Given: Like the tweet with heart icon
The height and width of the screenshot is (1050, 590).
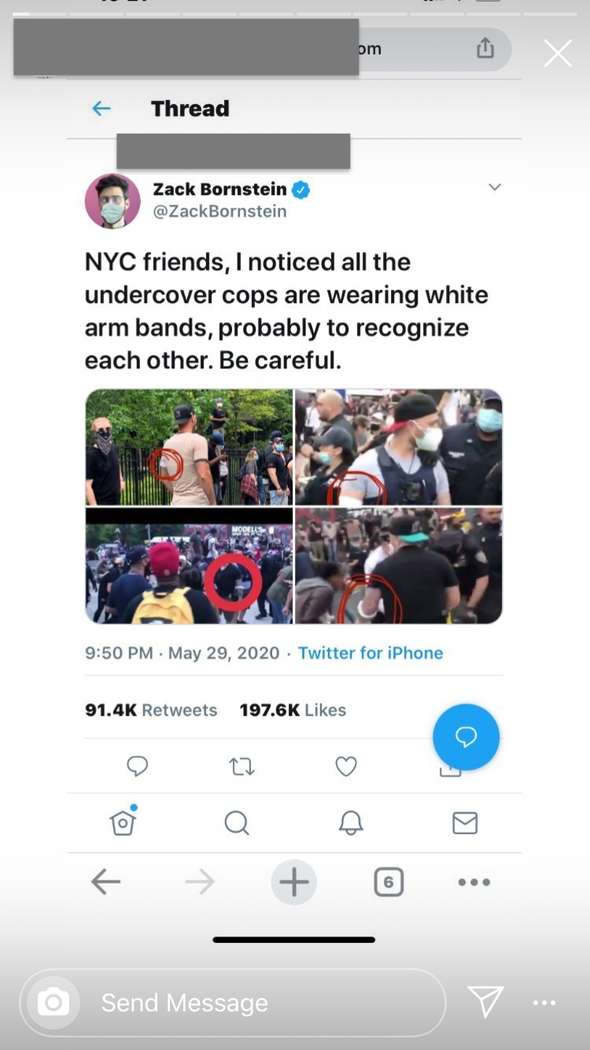Looking at the screenshot, I should [346, 766].
